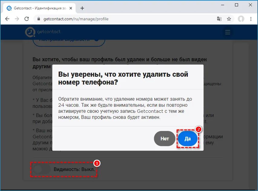Viewport: 258px width, 191px height.
Task: Minimize the Chrome window
Action: [x=223, y=5]
